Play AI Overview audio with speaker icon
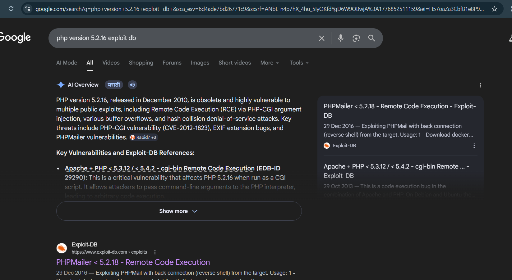The width and height of the screenshot is (512, 280). 132,85
